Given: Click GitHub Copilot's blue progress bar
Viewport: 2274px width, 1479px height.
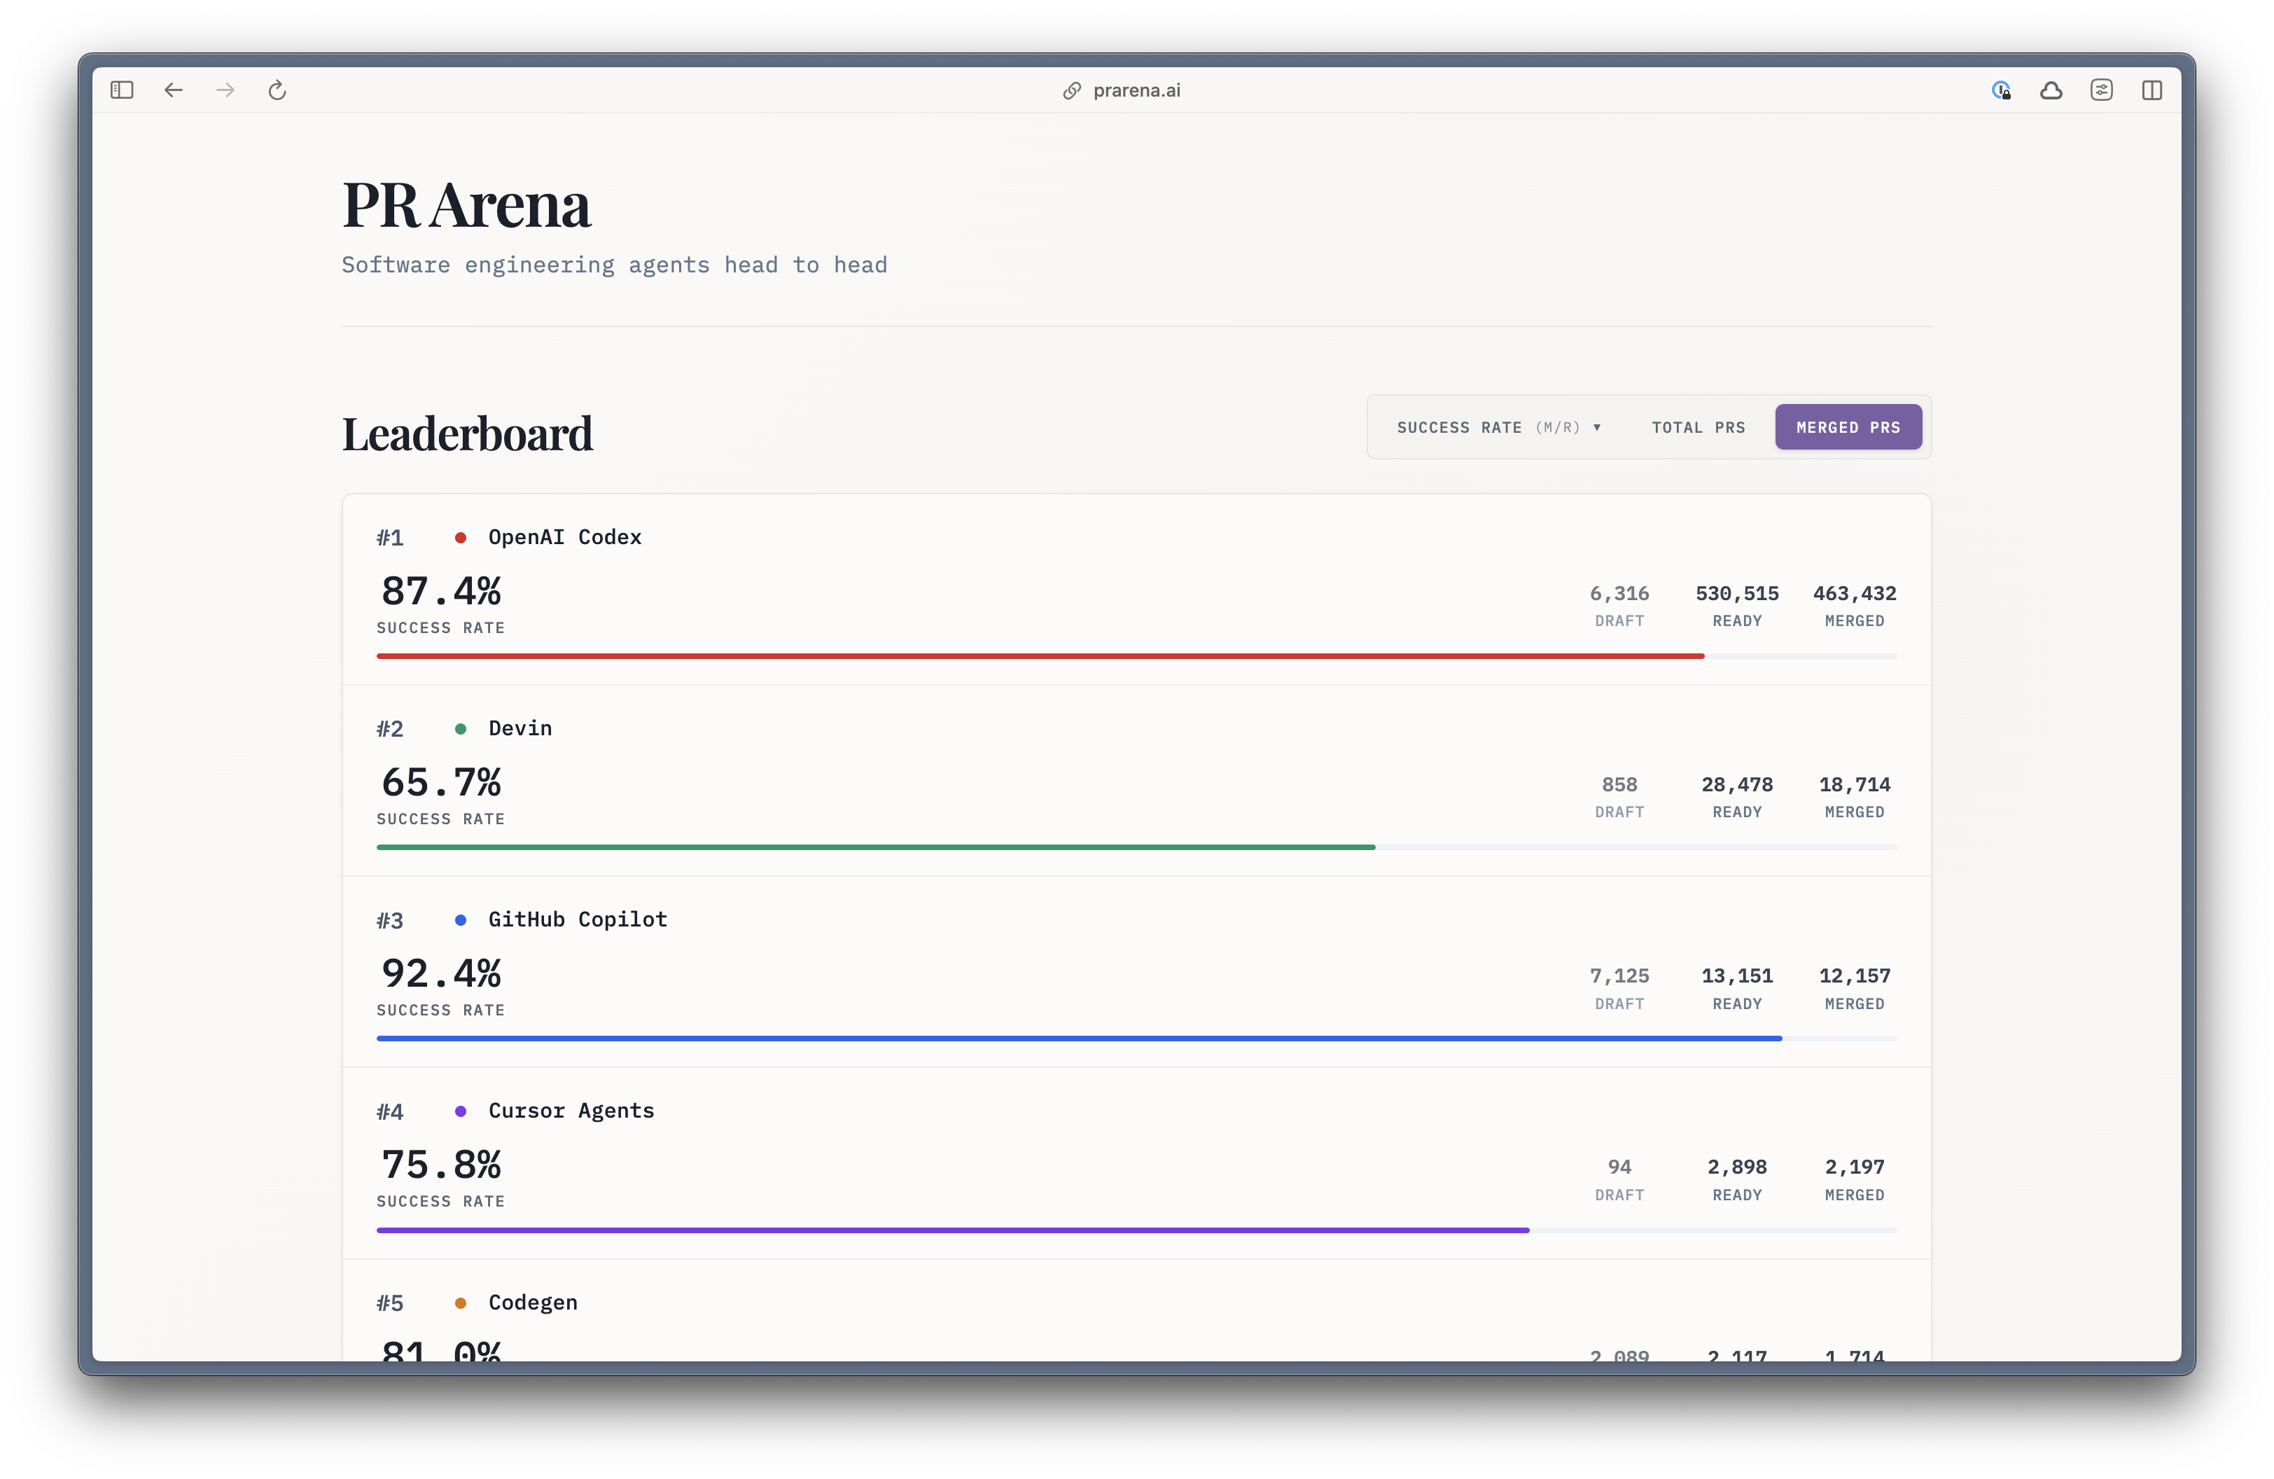Looking at the screenshot, I should (1080, 1039).
